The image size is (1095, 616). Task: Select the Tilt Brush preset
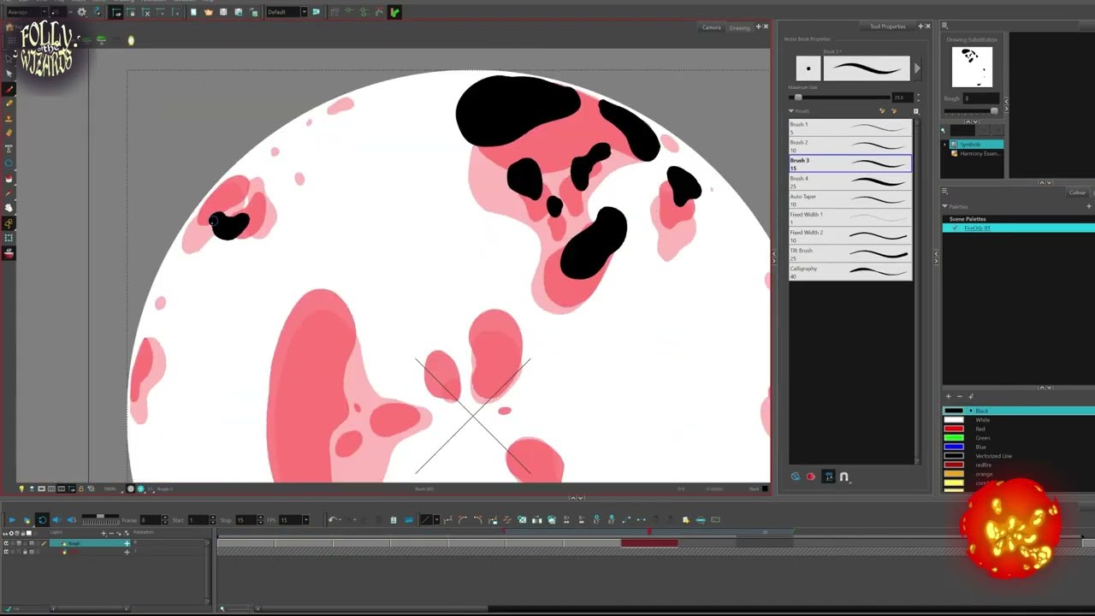point(850,253)
